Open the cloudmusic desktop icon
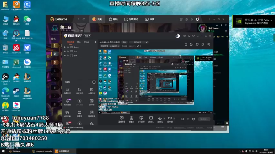The width and height of the screenshot is (275, 154). pyautogui.click(x=16, y=49)
